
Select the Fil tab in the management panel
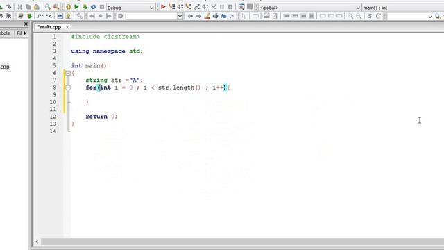pos(19,33)
